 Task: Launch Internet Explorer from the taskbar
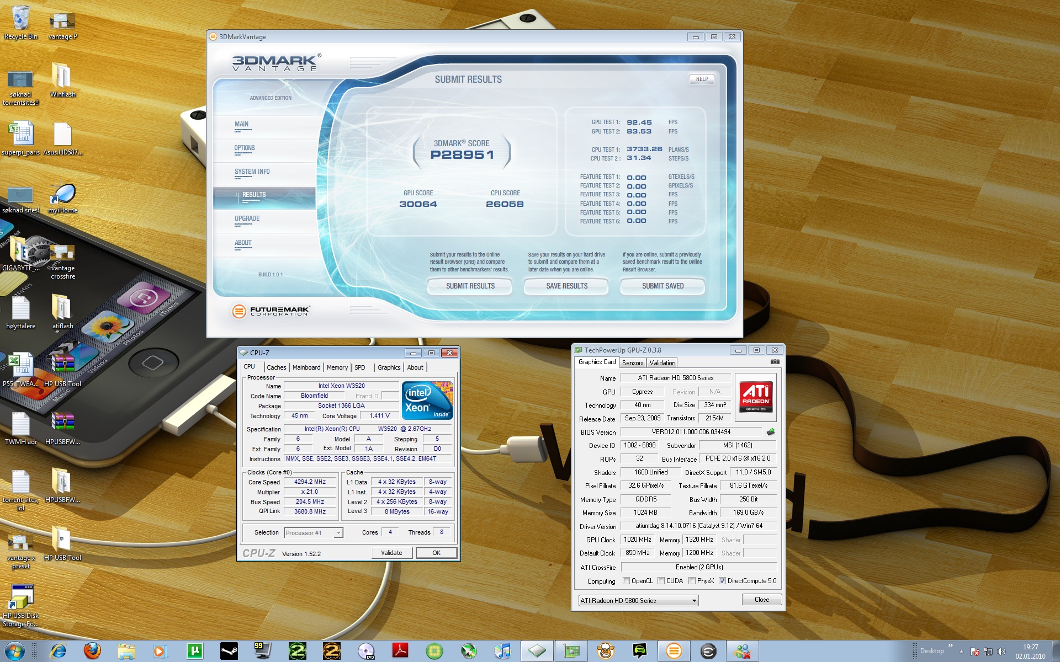tap(58, 652)
